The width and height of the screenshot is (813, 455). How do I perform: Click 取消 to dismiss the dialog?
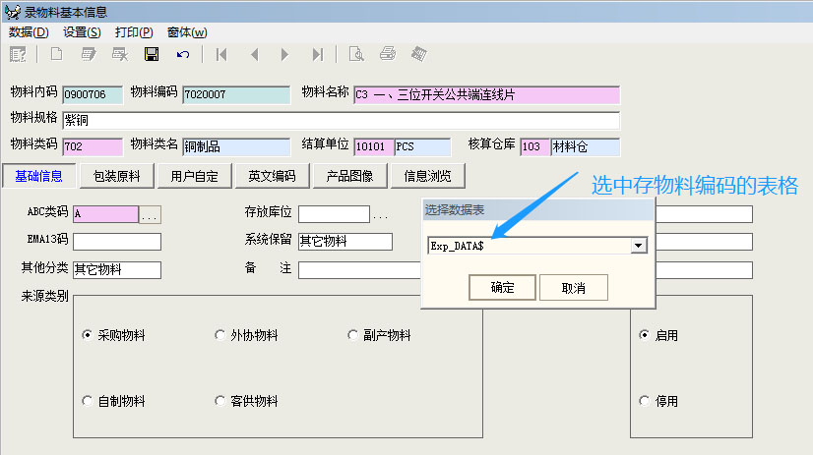click(573, 288)
